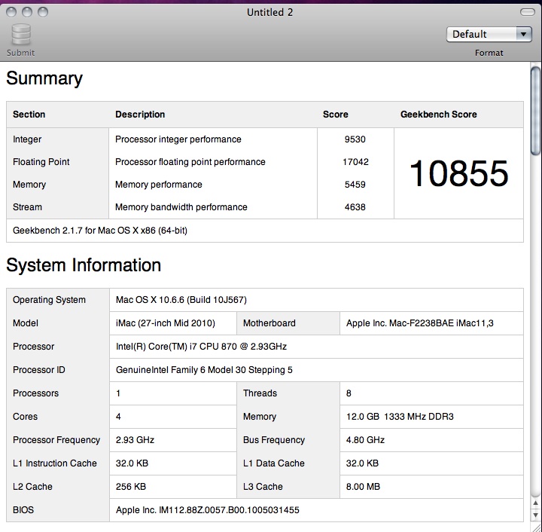Click the Operating System row label
542x532 pixels.
tap(49, 300)
